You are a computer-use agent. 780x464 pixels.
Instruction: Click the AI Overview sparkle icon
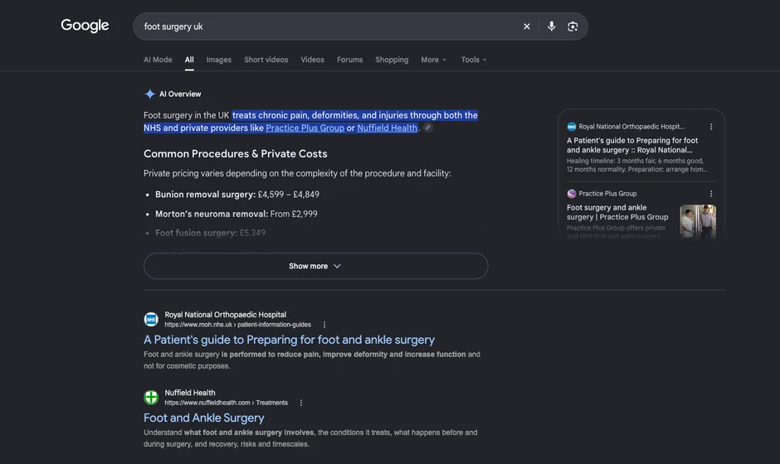click(x=149, y=94)
